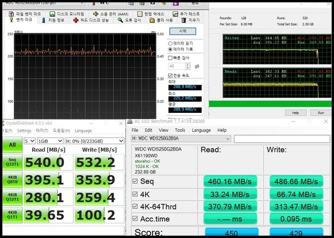Image resolution: width=334 pixels, height=238 pixels.
Task: Click the Reads graph panel
Action: (x=277, y=83)
